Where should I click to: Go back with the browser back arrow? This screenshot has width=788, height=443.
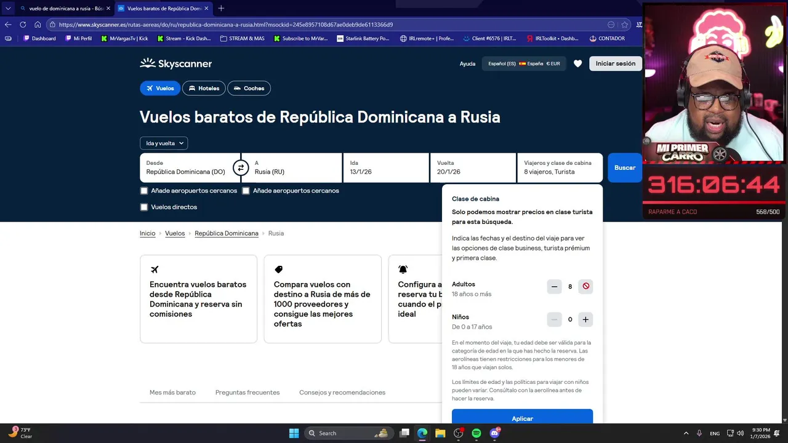(x=8, y=25)
